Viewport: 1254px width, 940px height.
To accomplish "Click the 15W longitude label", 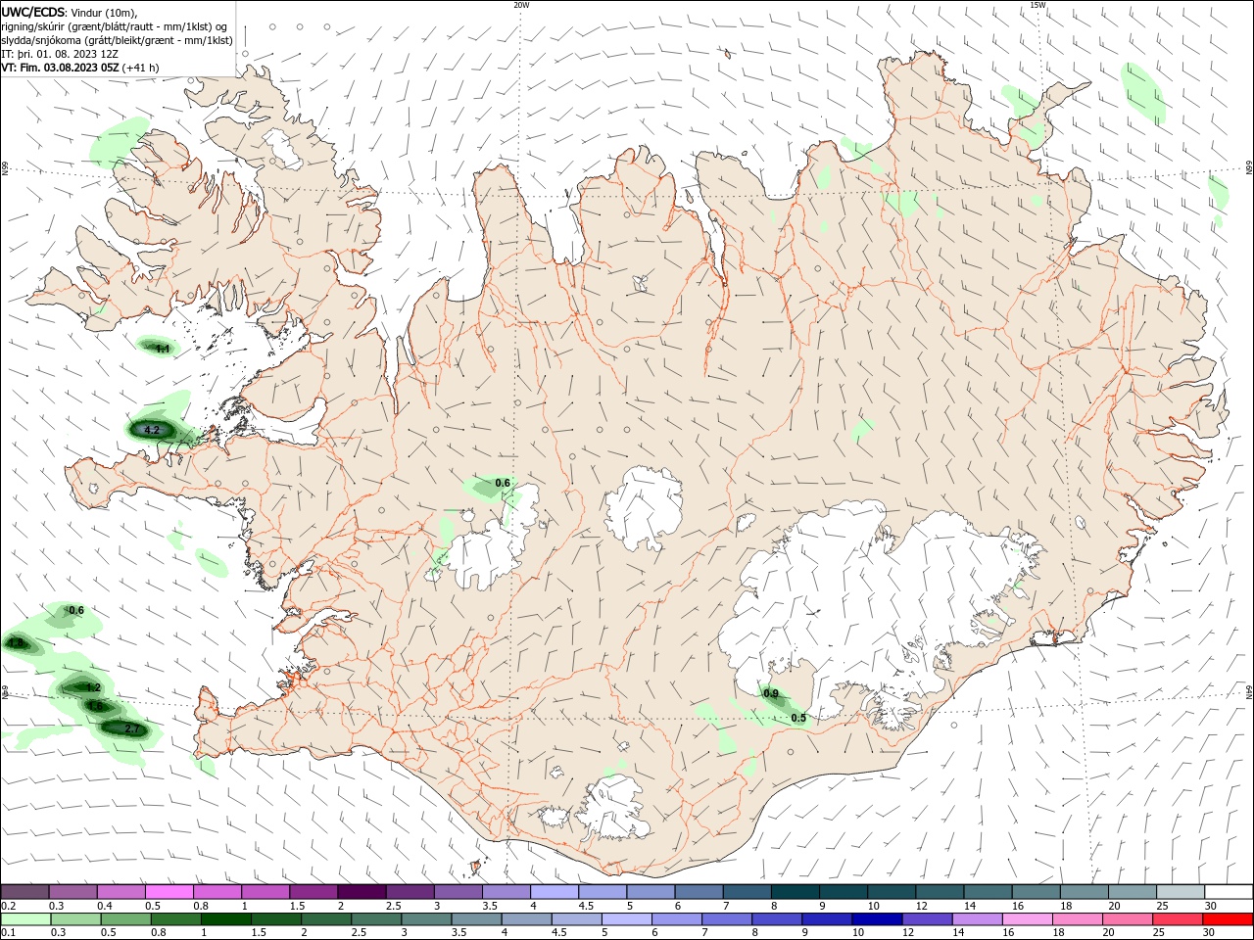I will point(1037,5).
